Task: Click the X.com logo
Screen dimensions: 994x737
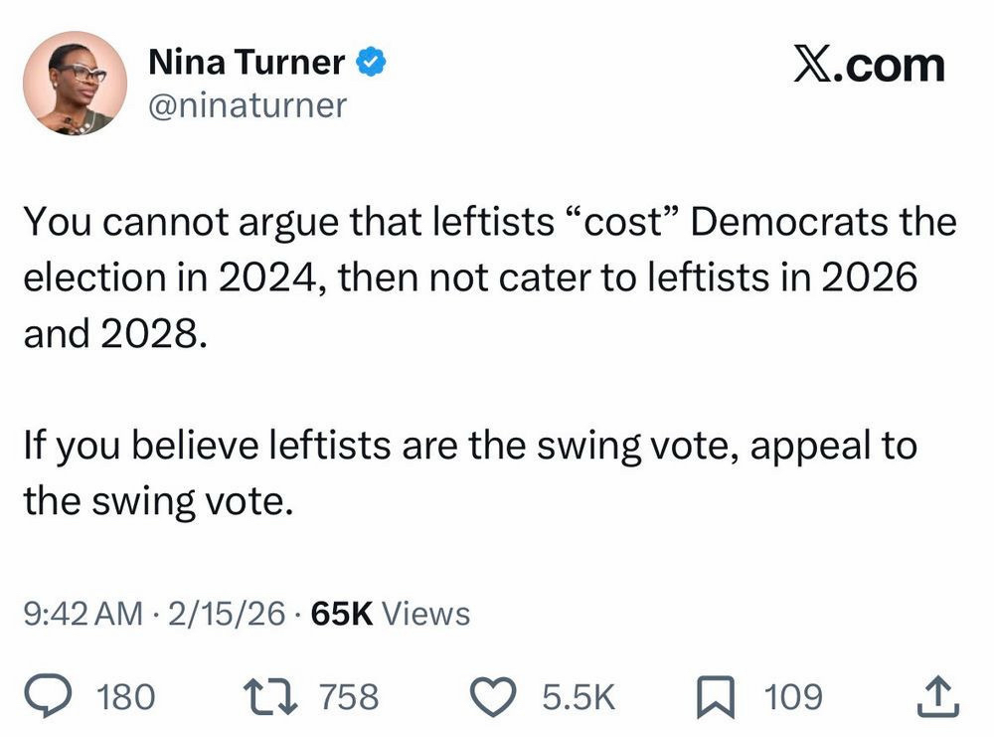Action: click(x=868, y=66)
